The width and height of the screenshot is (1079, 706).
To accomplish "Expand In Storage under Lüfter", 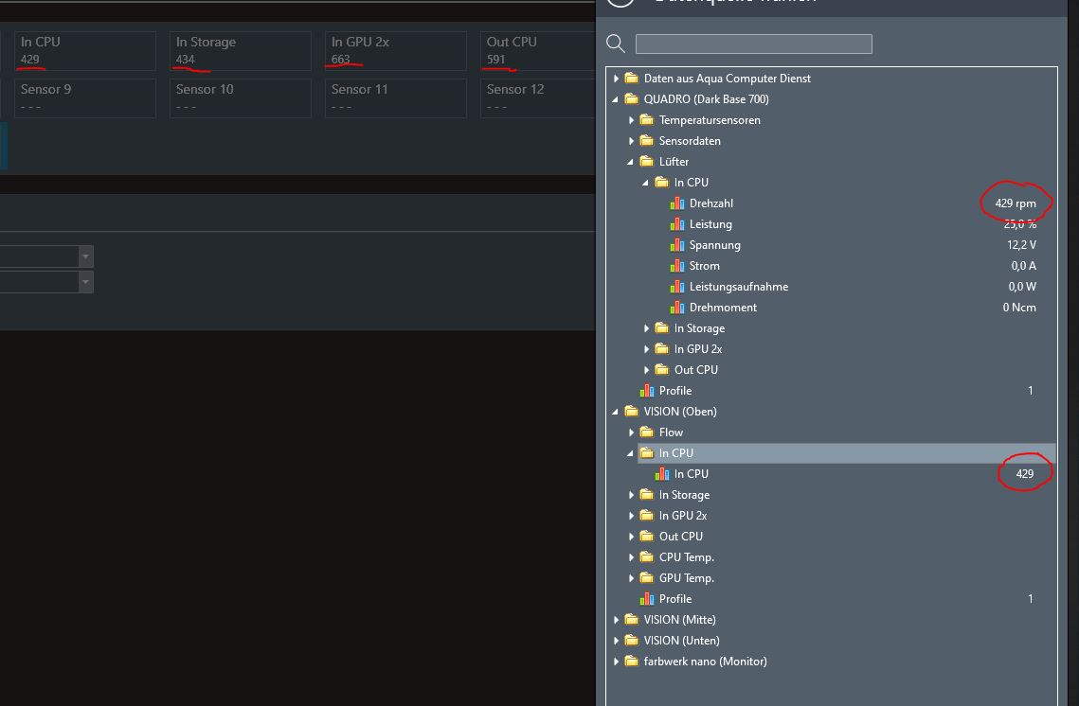I will (646, 328).
